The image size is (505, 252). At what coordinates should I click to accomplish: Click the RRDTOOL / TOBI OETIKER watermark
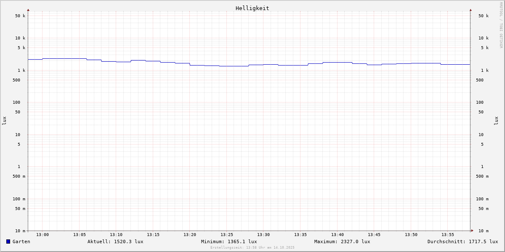501,25
